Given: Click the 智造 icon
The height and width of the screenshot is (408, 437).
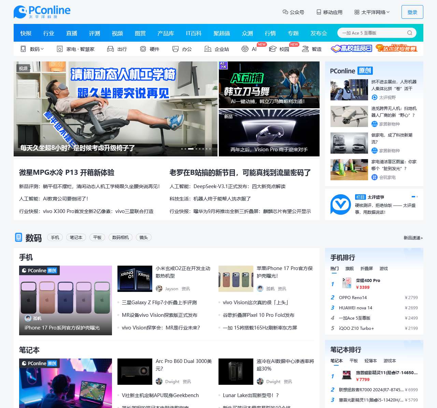Looking at the screenshot, I should point(305,49).
